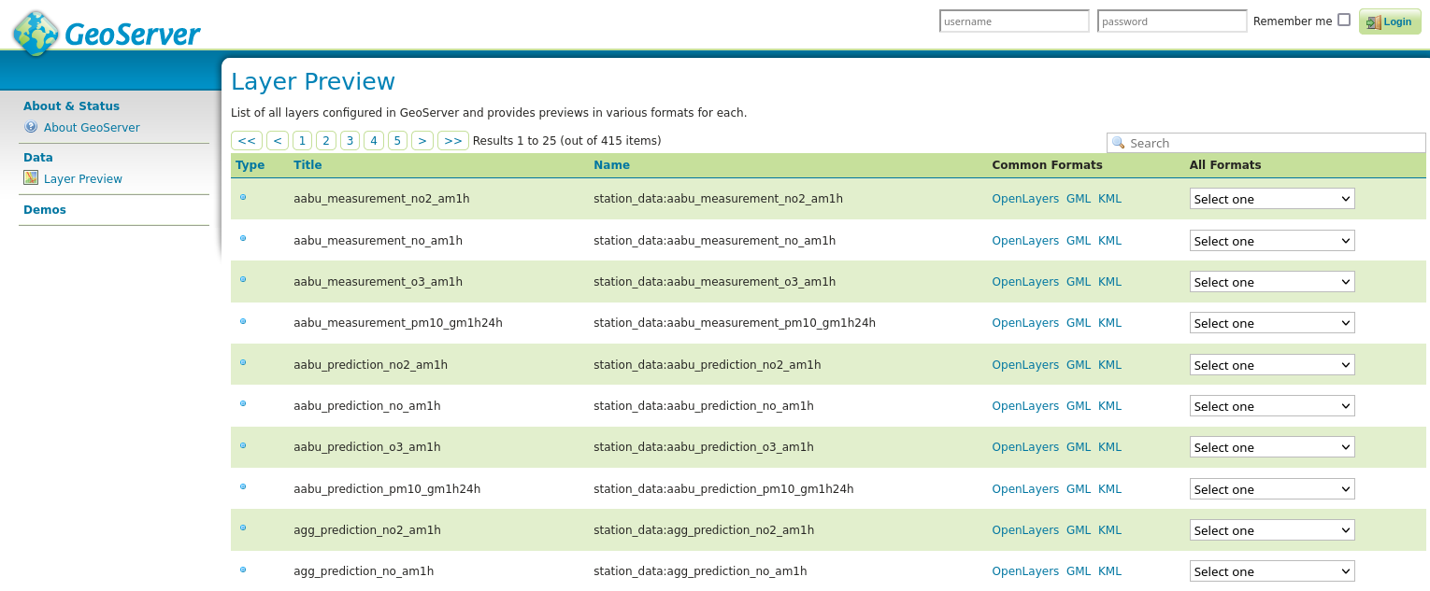
Task: Open KML link for aabu_prediction_no_am1h
Action: (x=1109, y=405)
